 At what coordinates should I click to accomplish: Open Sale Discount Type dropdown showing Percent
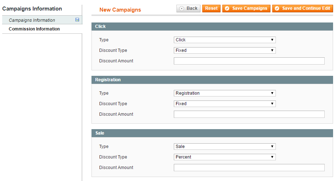tap(224, 157)
